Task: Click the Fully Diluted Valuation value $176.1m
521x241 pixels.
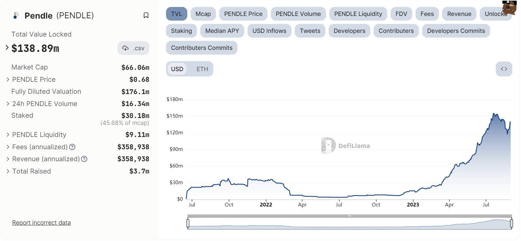Action: tap(135, 91)
